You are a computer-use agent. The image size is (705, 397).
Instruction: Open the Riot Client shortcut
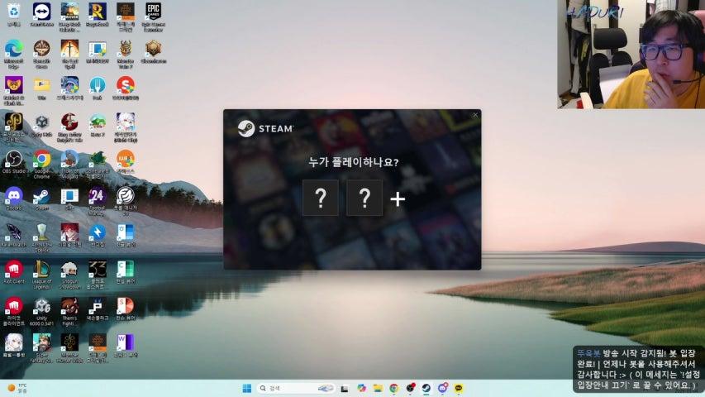pos(14,272)
